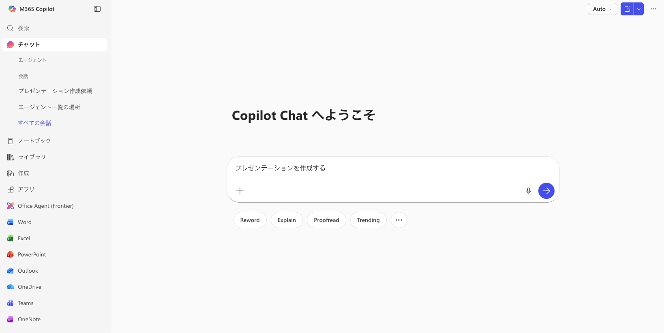Click the Proofread suggestion chip

[x=326, y=220]
